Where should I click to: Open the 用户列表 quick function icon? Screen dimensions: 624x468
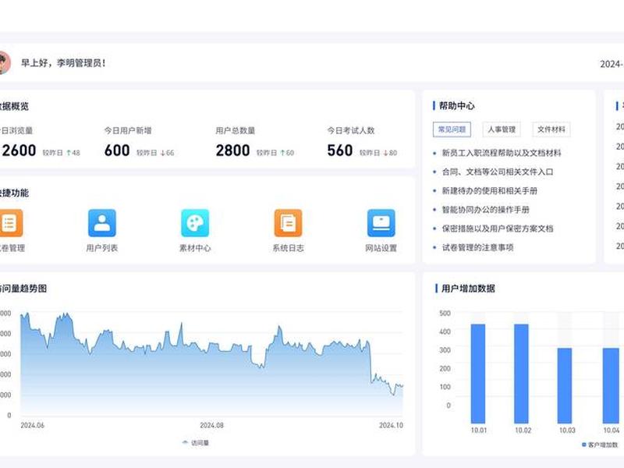(102, 223)
